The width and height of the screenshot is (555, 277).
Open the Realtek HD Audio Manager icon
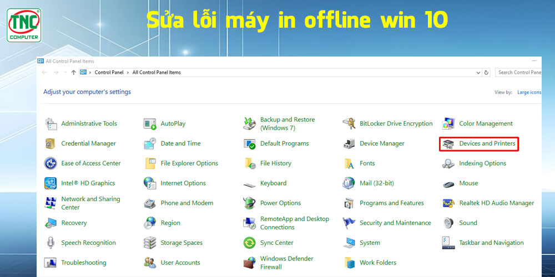448,203
